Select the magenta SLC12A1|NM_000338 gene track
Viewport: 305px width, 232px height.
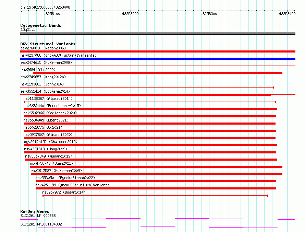(x=158, y=219)
